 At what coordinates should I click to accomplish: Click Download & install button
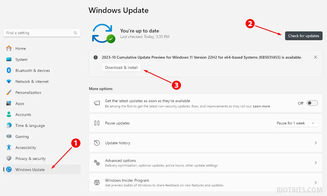121,67
